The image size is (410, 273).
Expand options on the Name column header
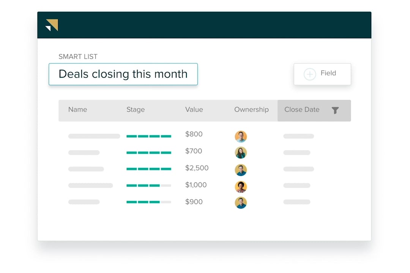pos(77,110)
